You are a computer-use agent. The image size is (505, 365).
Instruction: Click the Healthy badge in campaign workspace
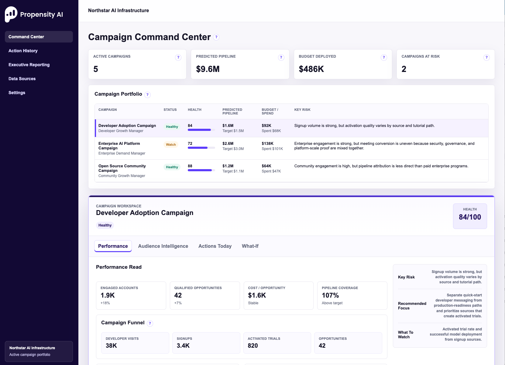tap(105, 225)
